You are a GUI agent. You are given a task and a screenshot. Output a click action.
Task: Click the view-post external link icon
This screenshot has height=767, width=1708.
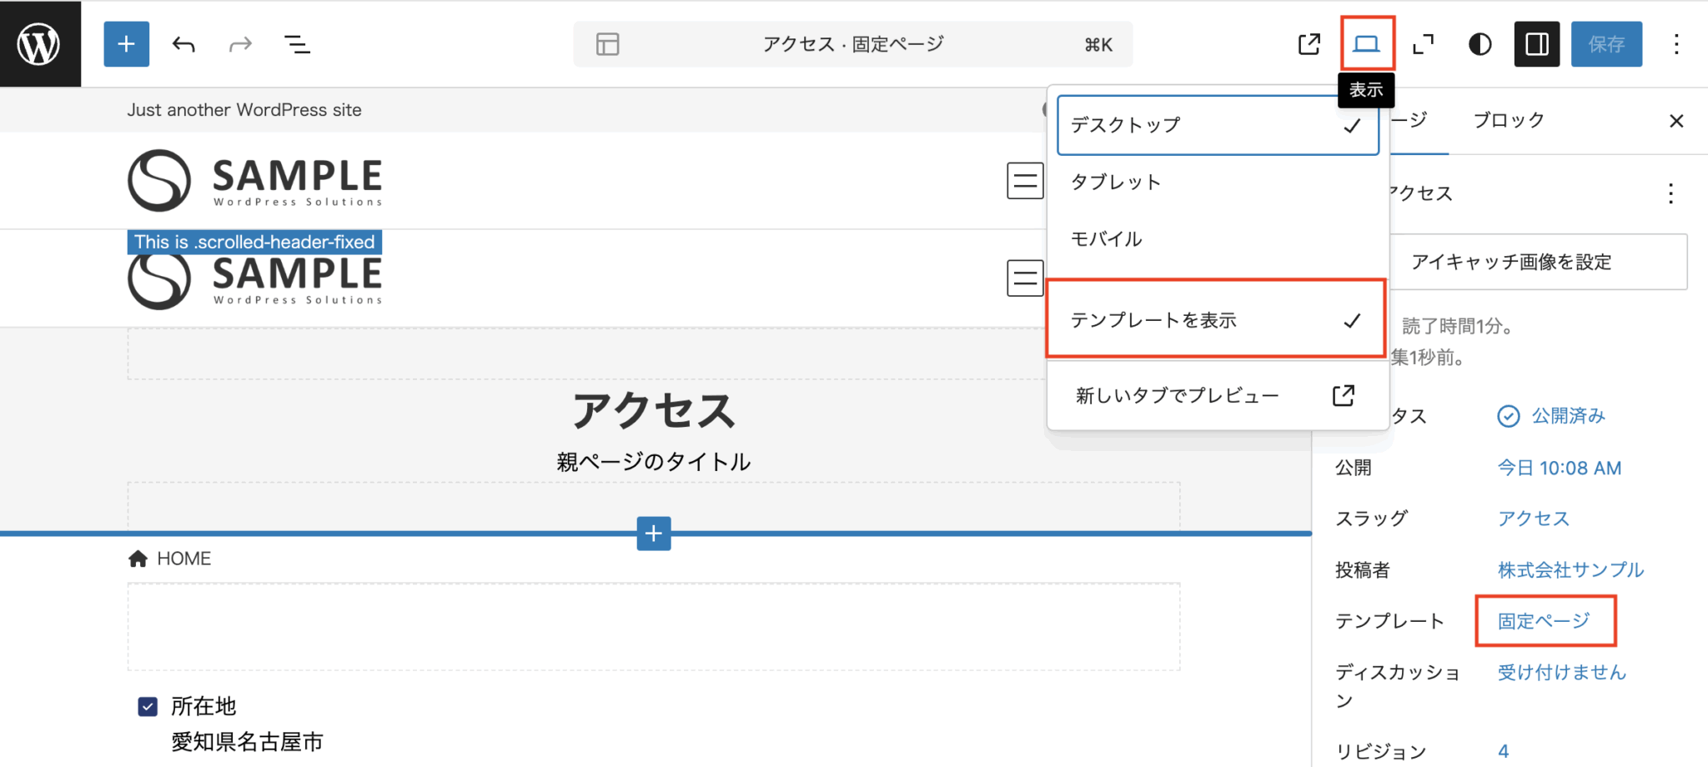point(1309,43)
